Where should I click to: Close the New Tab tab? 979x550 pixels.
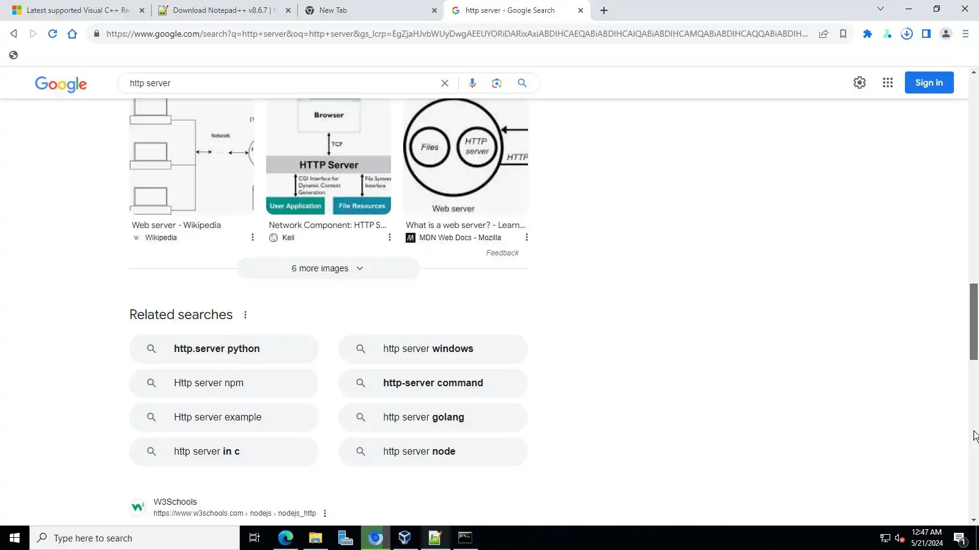point(434,10)
